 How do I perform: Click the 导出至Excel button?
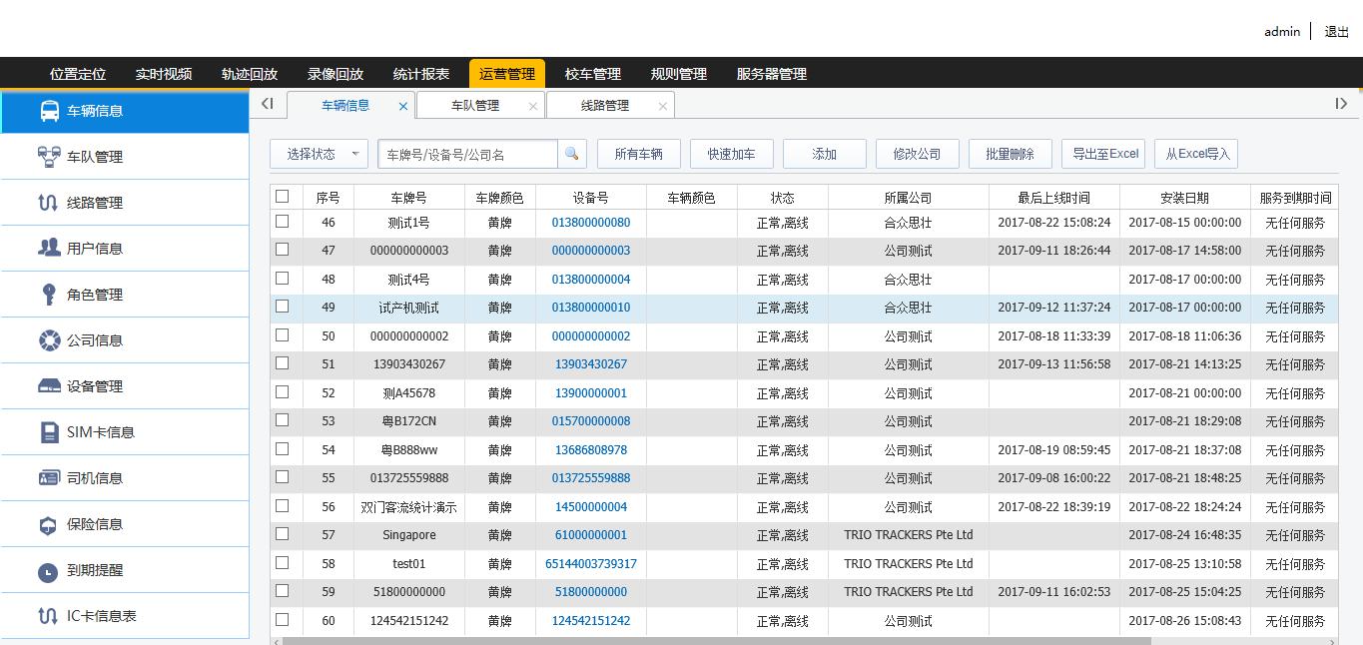1103,154
